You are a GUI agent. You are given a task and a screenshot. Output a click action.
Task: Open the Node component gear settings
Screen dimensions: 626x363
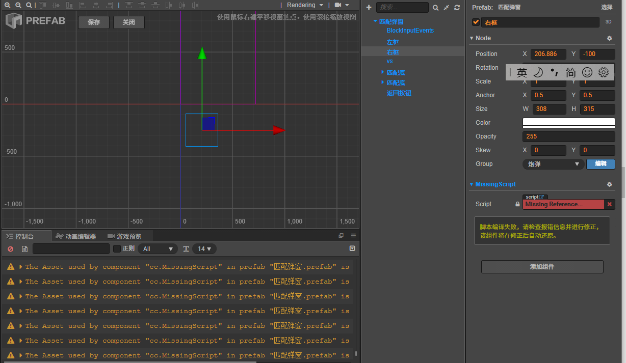(609, 38)
